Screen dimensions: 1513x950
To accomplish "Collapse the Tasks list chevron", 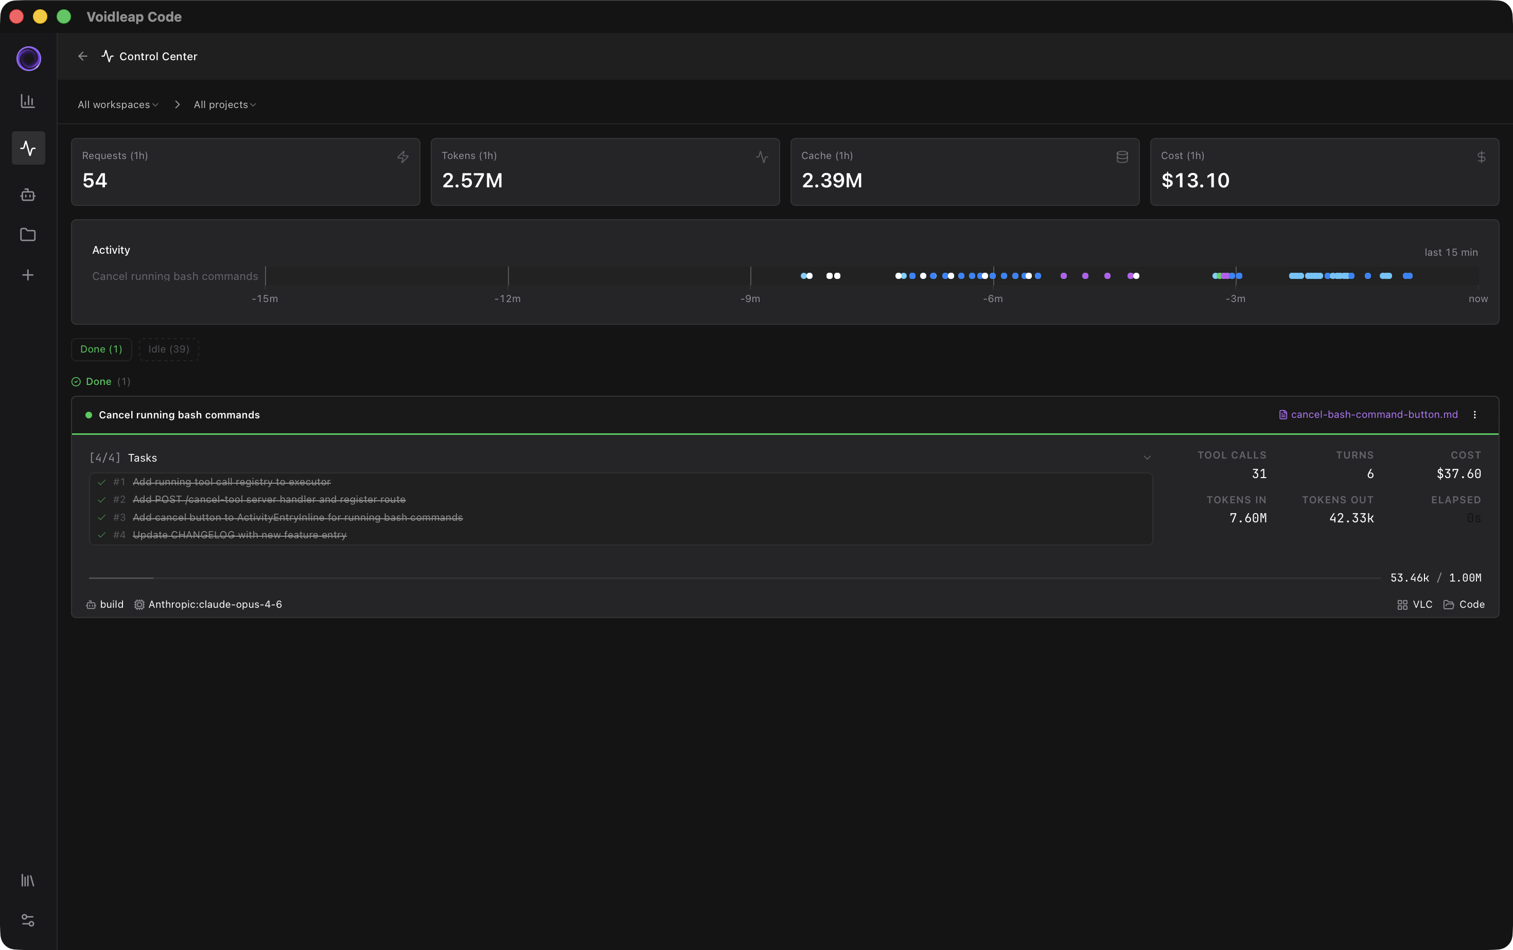I will pyautogui.click(x=1147, y=458).
